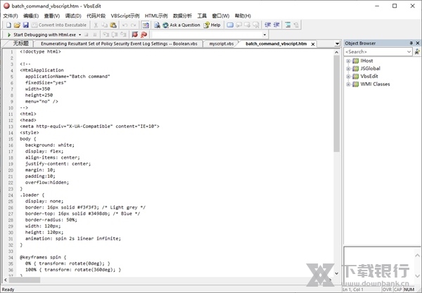
Task: Switch to the myscript.vbs tab
Action: click(220, 44)
